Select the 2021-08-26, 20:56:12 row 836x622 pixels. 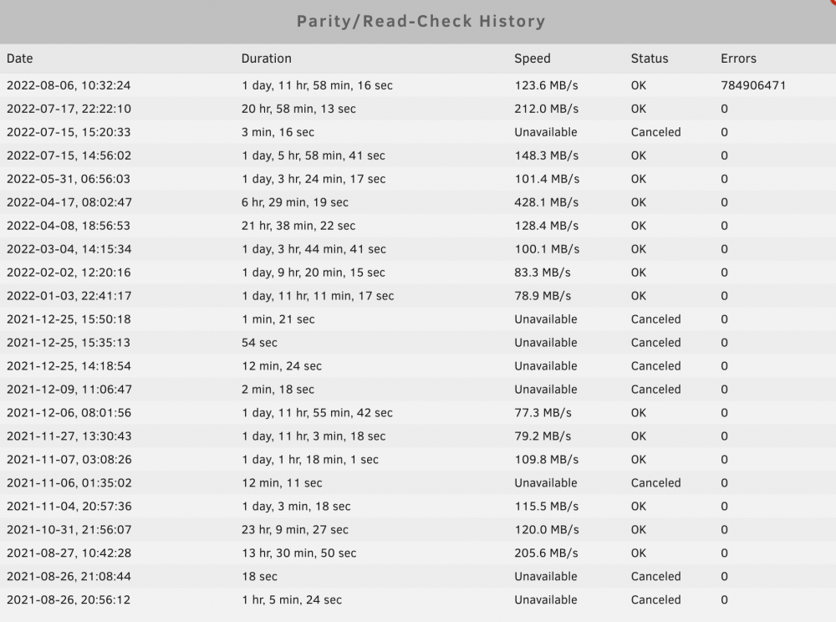[418, 599]
